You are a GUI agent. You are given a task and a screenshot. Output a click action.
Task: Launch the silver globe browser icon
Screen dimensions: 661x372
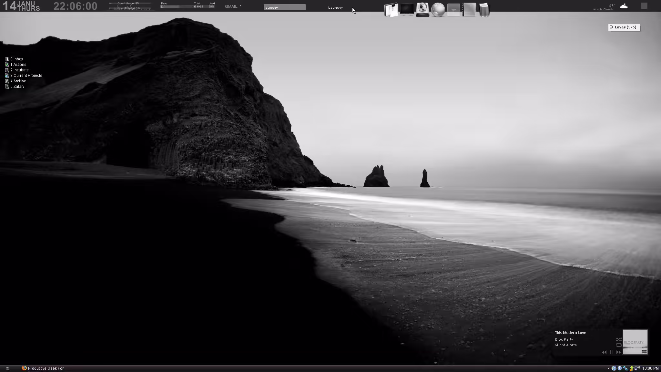[x=438, y=10]
